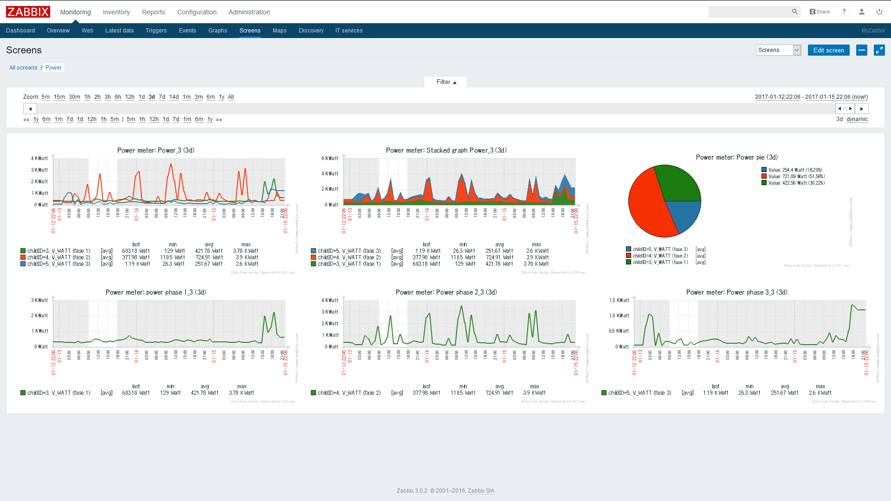891x501 pixels.
Task: Expand the All screens breadcrumb link
Action: 23,67
